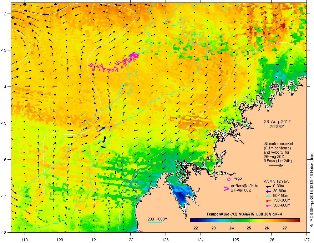Click the longitude axis label '120'
The width and height of the screenshot is (314, 243).
coord(60,239)
